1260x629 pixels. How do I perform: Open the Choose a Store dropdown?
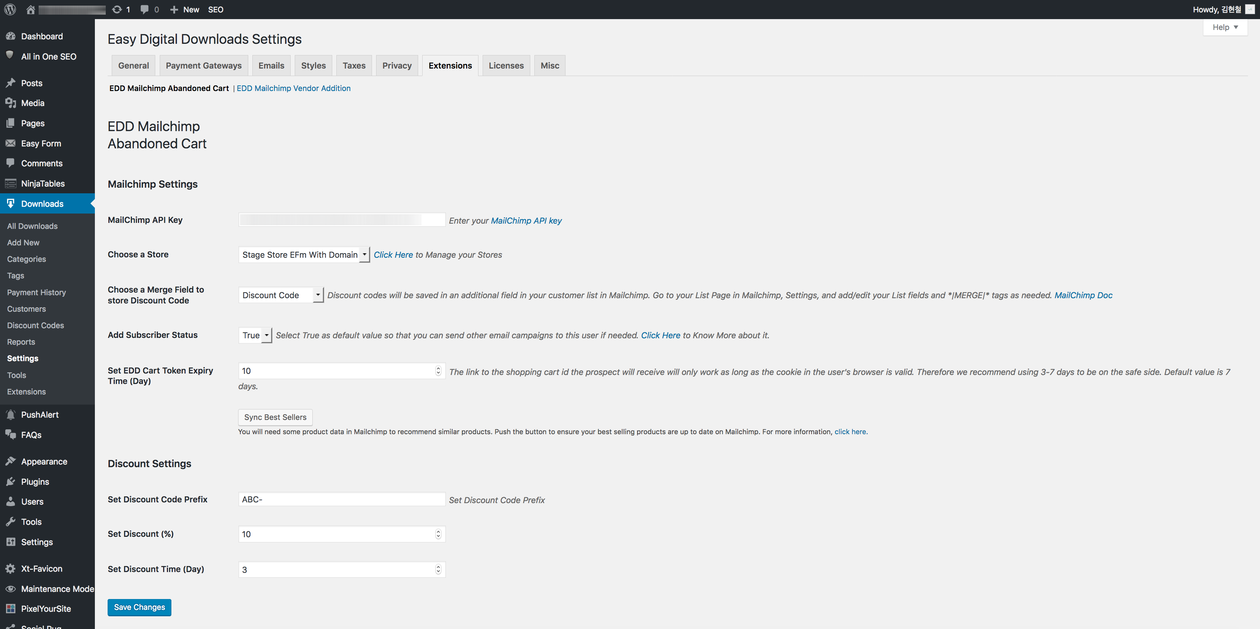click(304, 255)
